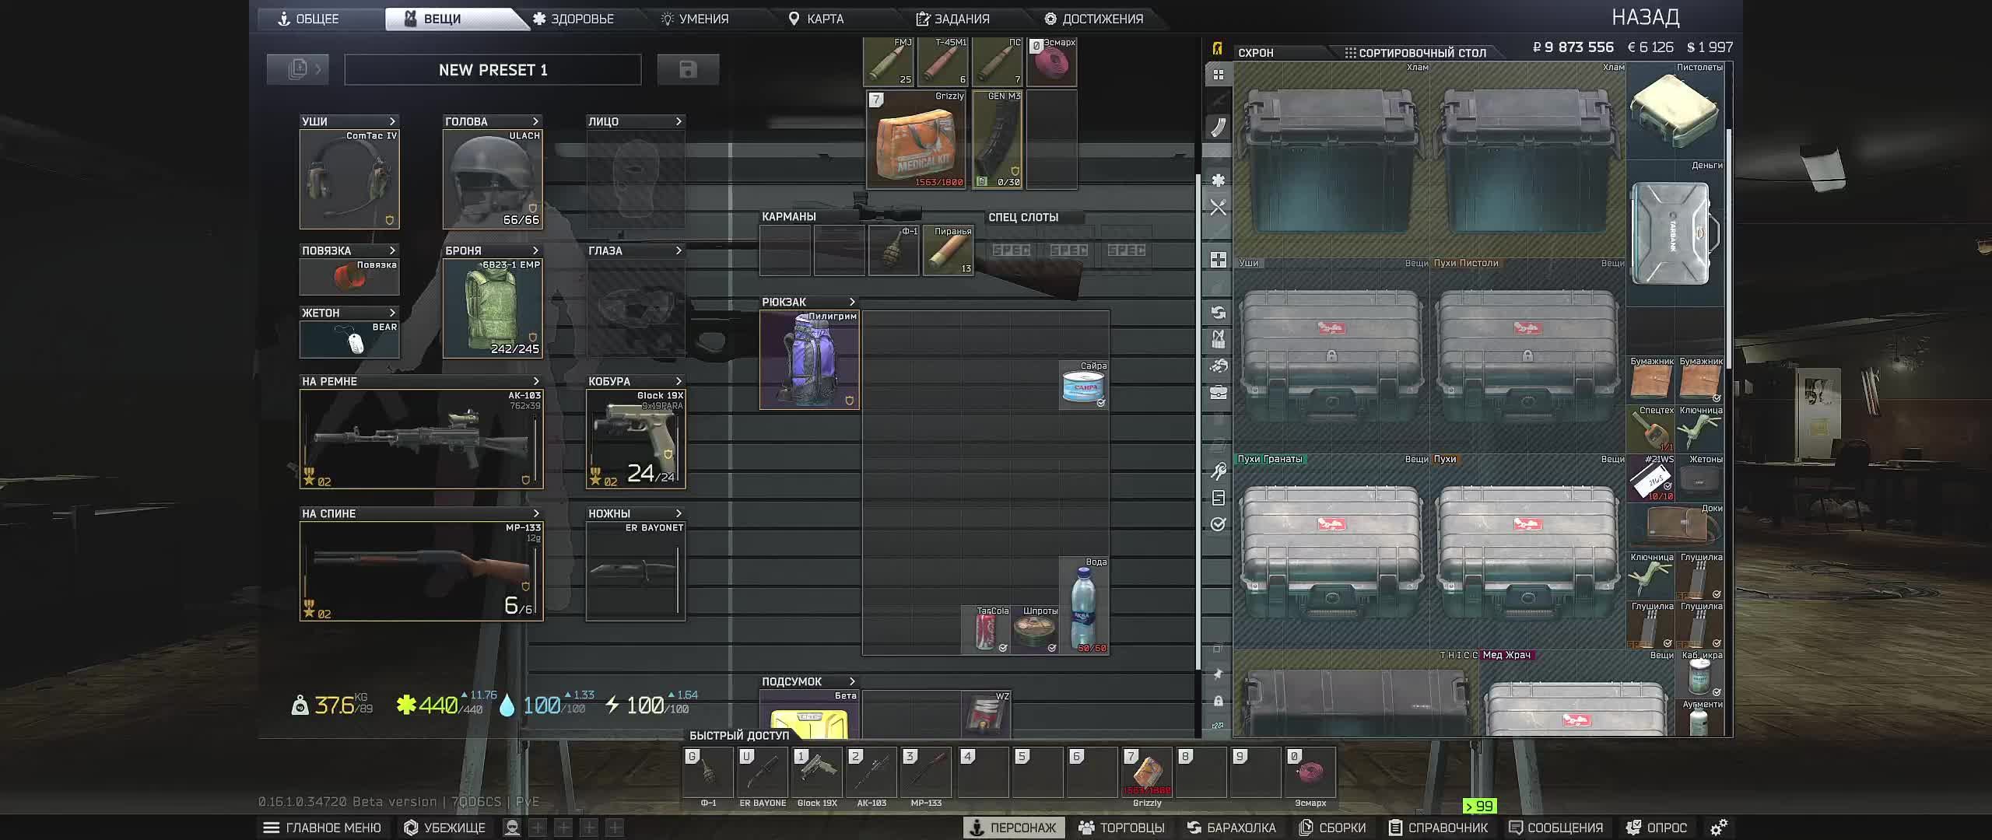Edit the NEW PRESET 1 name field
Screen dimensions: 1992x840
click(x=493, y=69)
